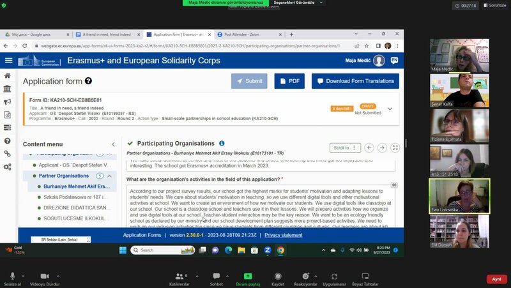
Task: Click Download Form Translations button
Action: pos(355,81)
